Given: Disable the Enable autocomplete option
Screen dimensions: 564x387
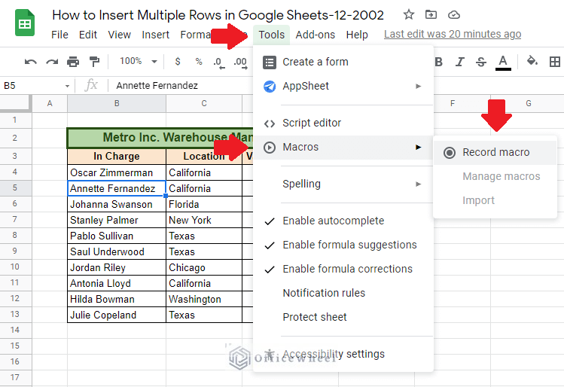Looking at the screenshot, I should click(333, 221).
